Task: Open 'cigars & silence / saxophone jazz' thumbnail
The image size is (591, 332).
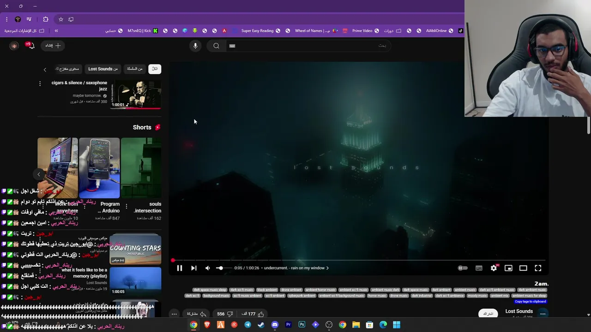Action: click(136, 95)
